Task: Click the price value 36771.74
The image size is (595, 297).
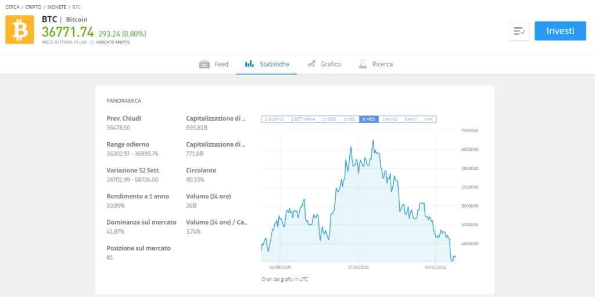Action: coord(67,32)
